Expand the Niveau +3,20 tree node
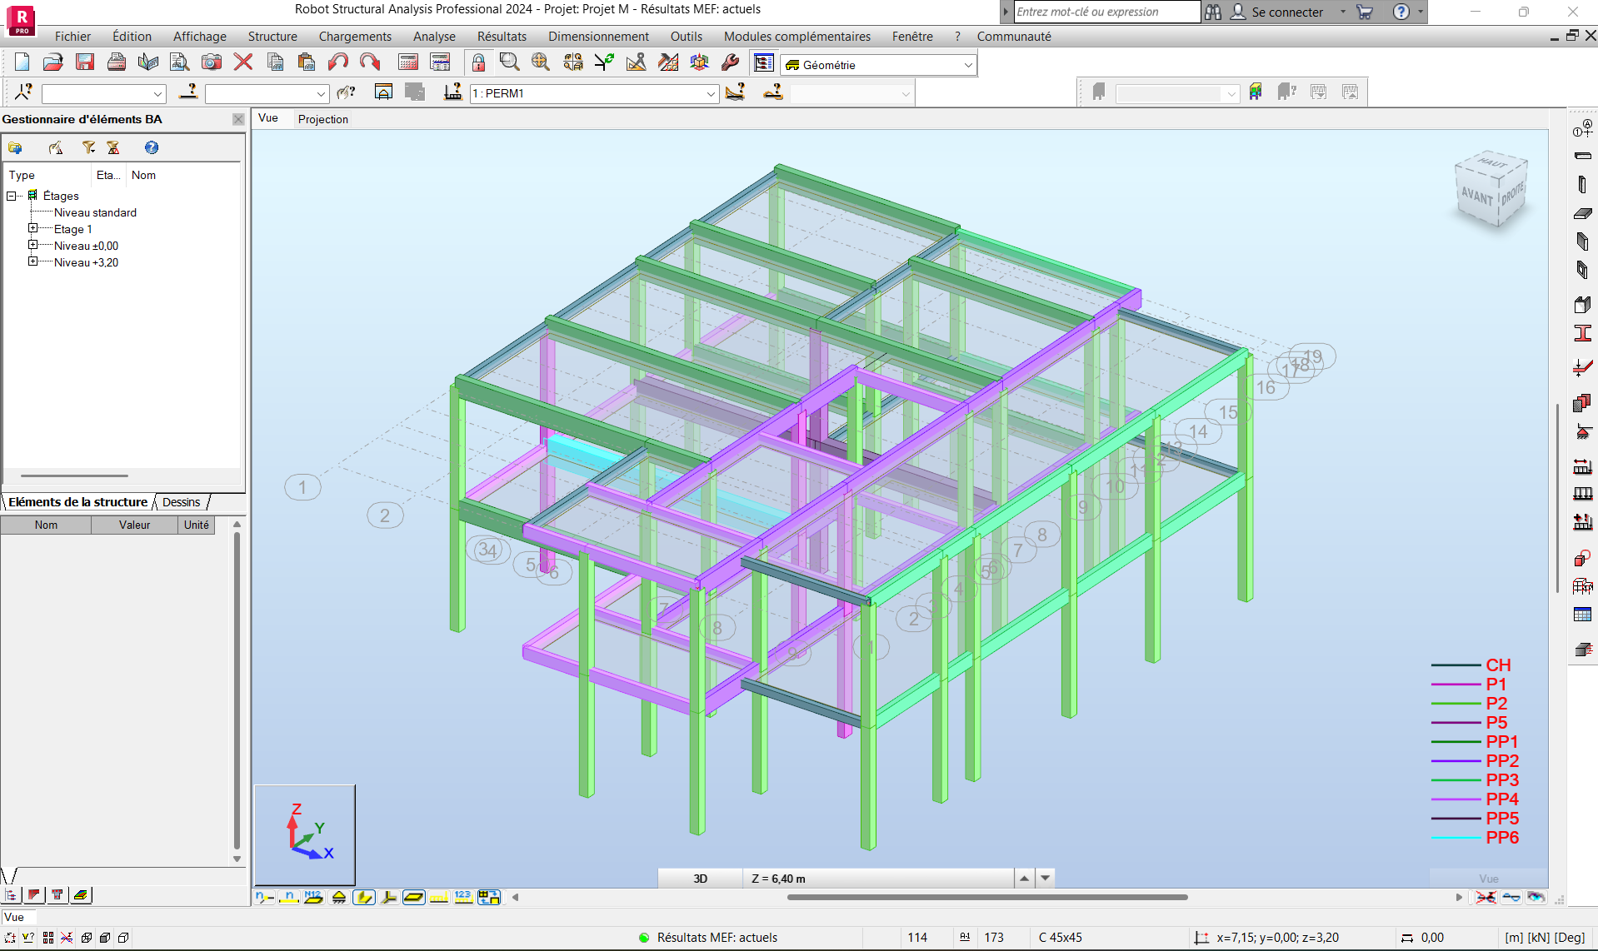This screenshot has width=1598, height=951. pyautogui.click(x=33, y=261)
